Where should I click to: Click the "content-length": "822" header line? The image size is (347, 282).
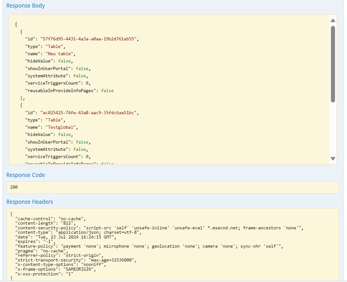[x=45, y=223]
